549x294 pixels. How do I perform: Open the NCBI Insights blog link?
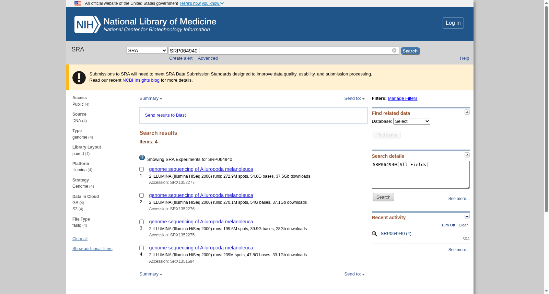point(141,80)
